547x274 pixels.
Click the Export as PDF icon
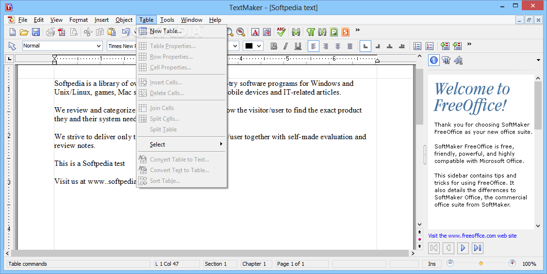point(62,32)
